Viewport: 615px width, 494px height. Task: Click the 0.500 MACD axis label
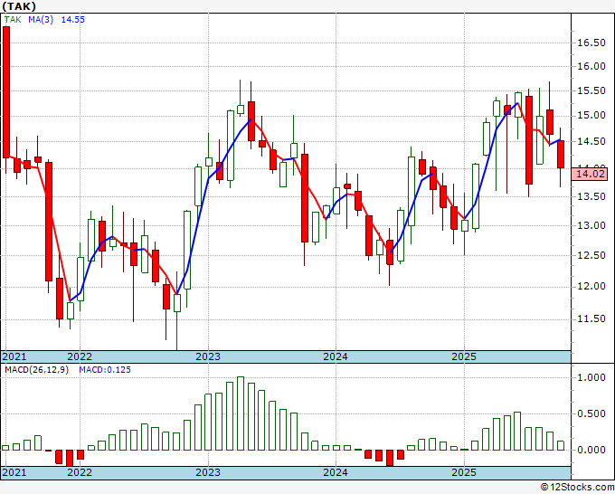(x=591, y=414)
